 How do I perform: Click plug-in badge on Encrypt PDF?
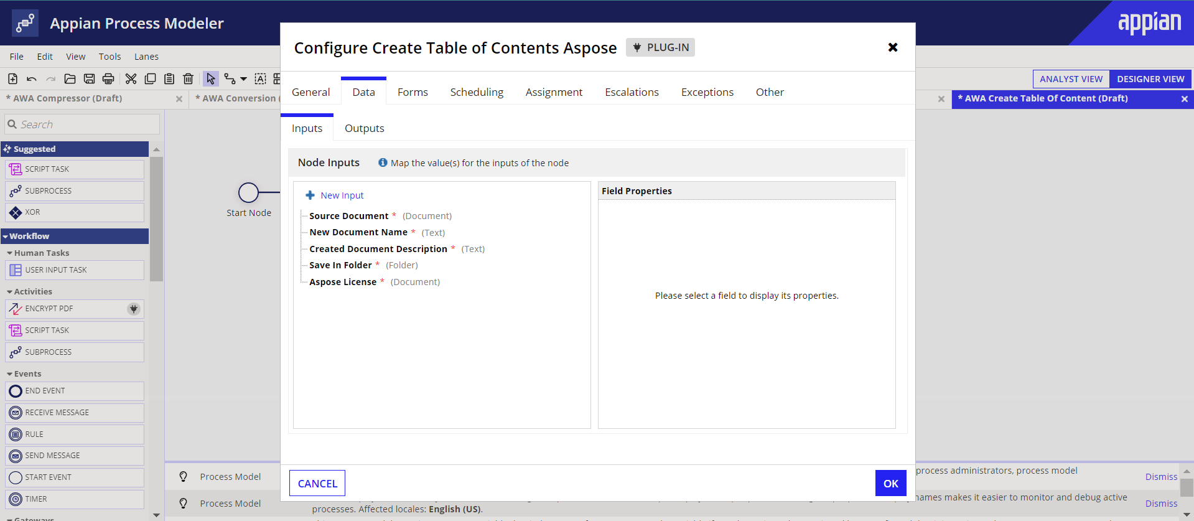click(134, 309)
